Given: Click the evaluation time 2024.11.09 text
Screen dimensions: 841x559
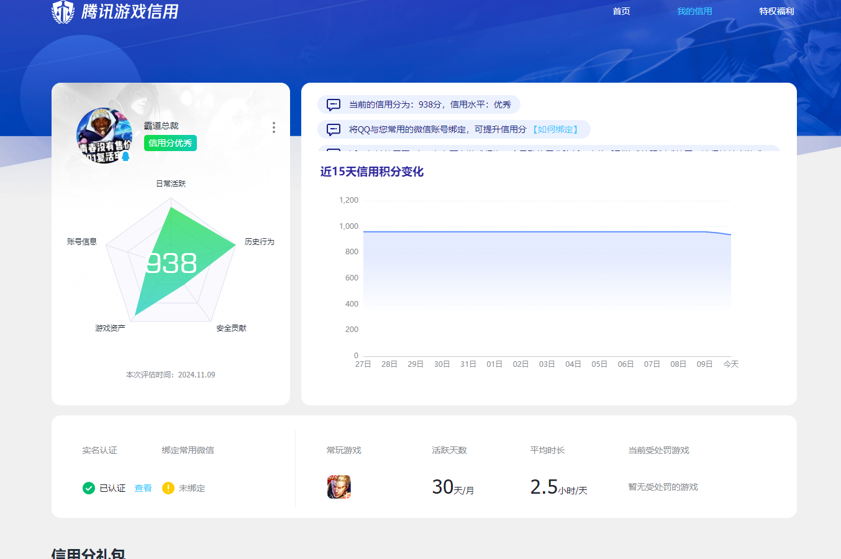Looking at the screenshot, I should point(171,375).
